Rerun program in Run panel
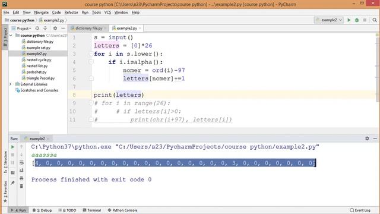380x214 pixels. [x=13, y=147]
